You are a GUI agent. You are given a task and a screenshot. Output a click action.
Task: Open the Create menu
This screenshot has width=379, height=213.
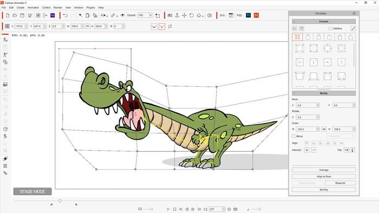[x=21, y=8]
